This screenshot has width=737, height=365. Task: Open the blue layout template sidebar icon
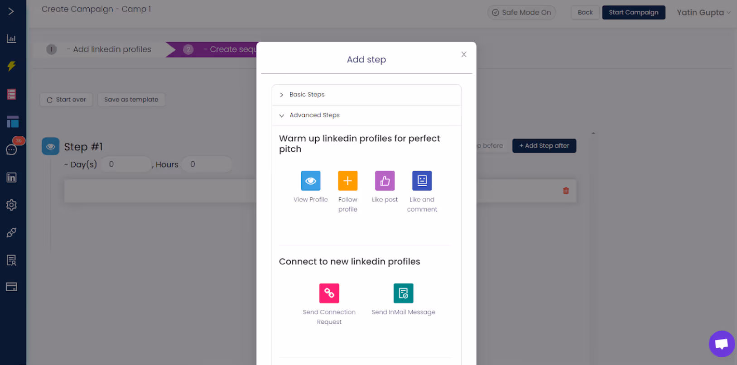coord(13,121)
